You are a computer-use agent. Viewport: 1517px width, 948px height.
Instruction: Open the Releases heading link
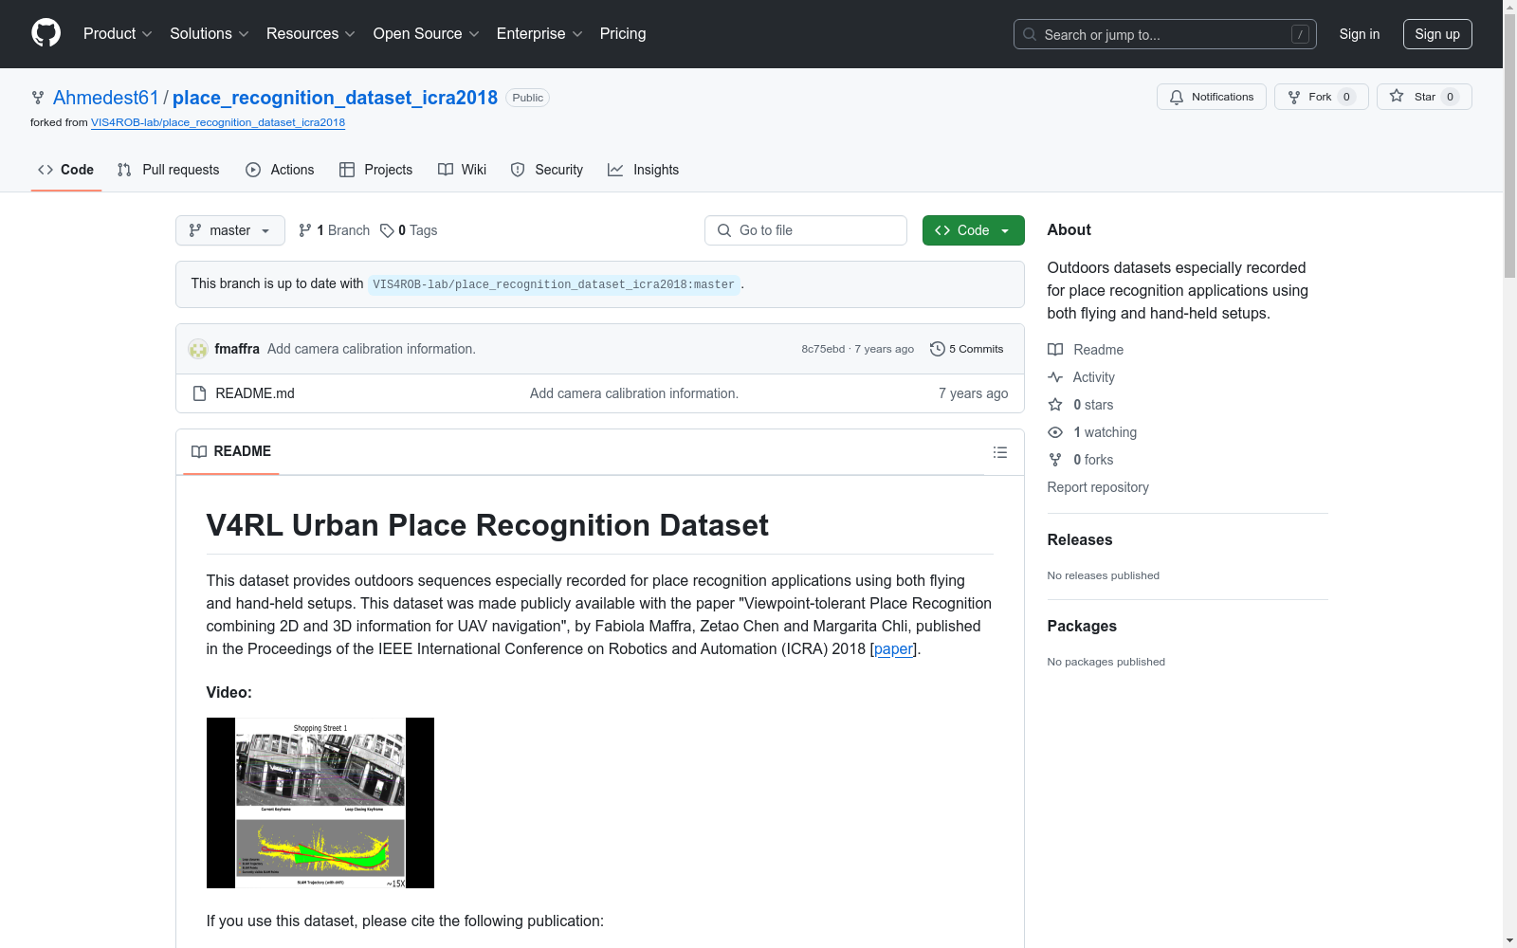tap(1080, 539)
